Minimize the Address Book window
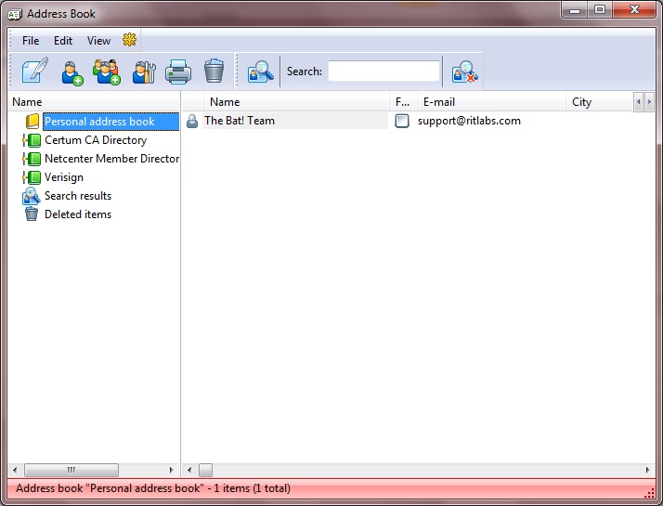 575,9
